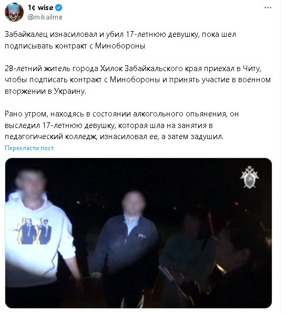The height and width of the screenshot is (314, 286).
Task: Visit the @mikailme handle link
Action: [x=45, y=17]
